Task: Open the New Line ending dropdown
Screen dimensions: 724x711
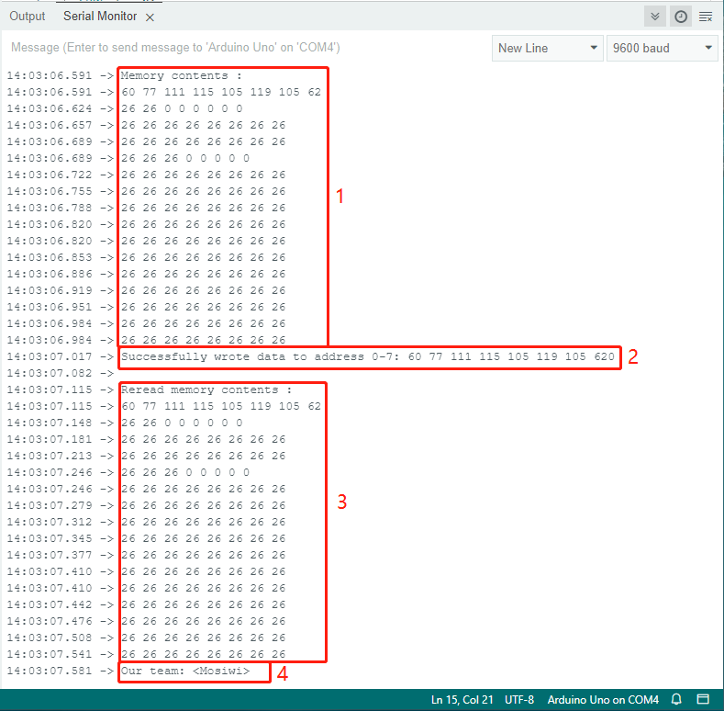Action: tap(547, 48)
